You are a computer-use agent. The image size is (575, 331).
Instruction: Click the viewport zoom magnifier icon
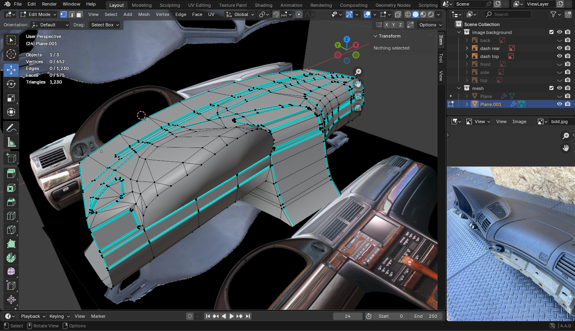click(x=358, y=72)
